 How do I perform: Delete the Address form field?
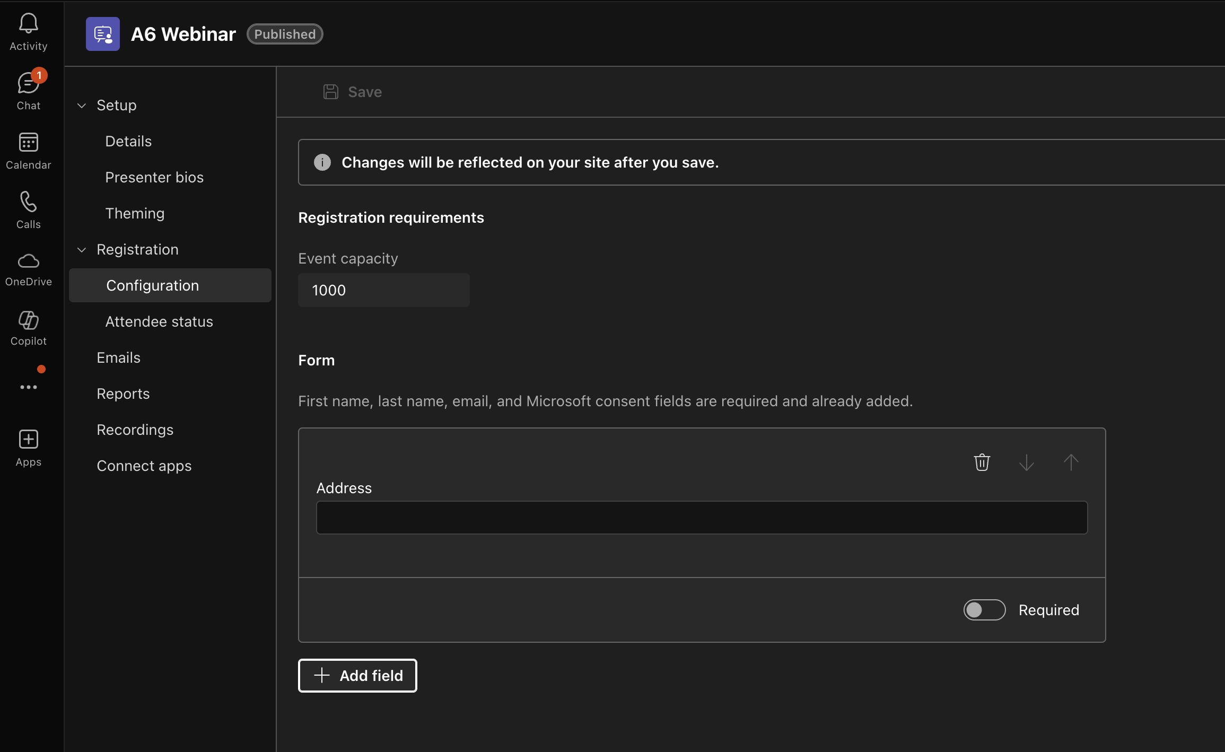click(982, 462)
